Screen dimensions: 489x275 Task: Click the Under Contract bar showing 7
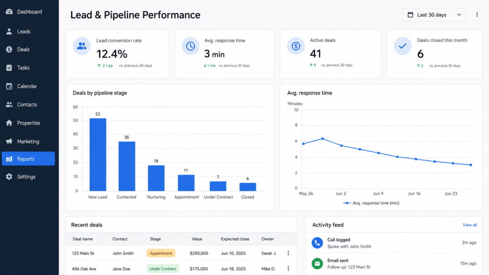click(x=218, y=186)
